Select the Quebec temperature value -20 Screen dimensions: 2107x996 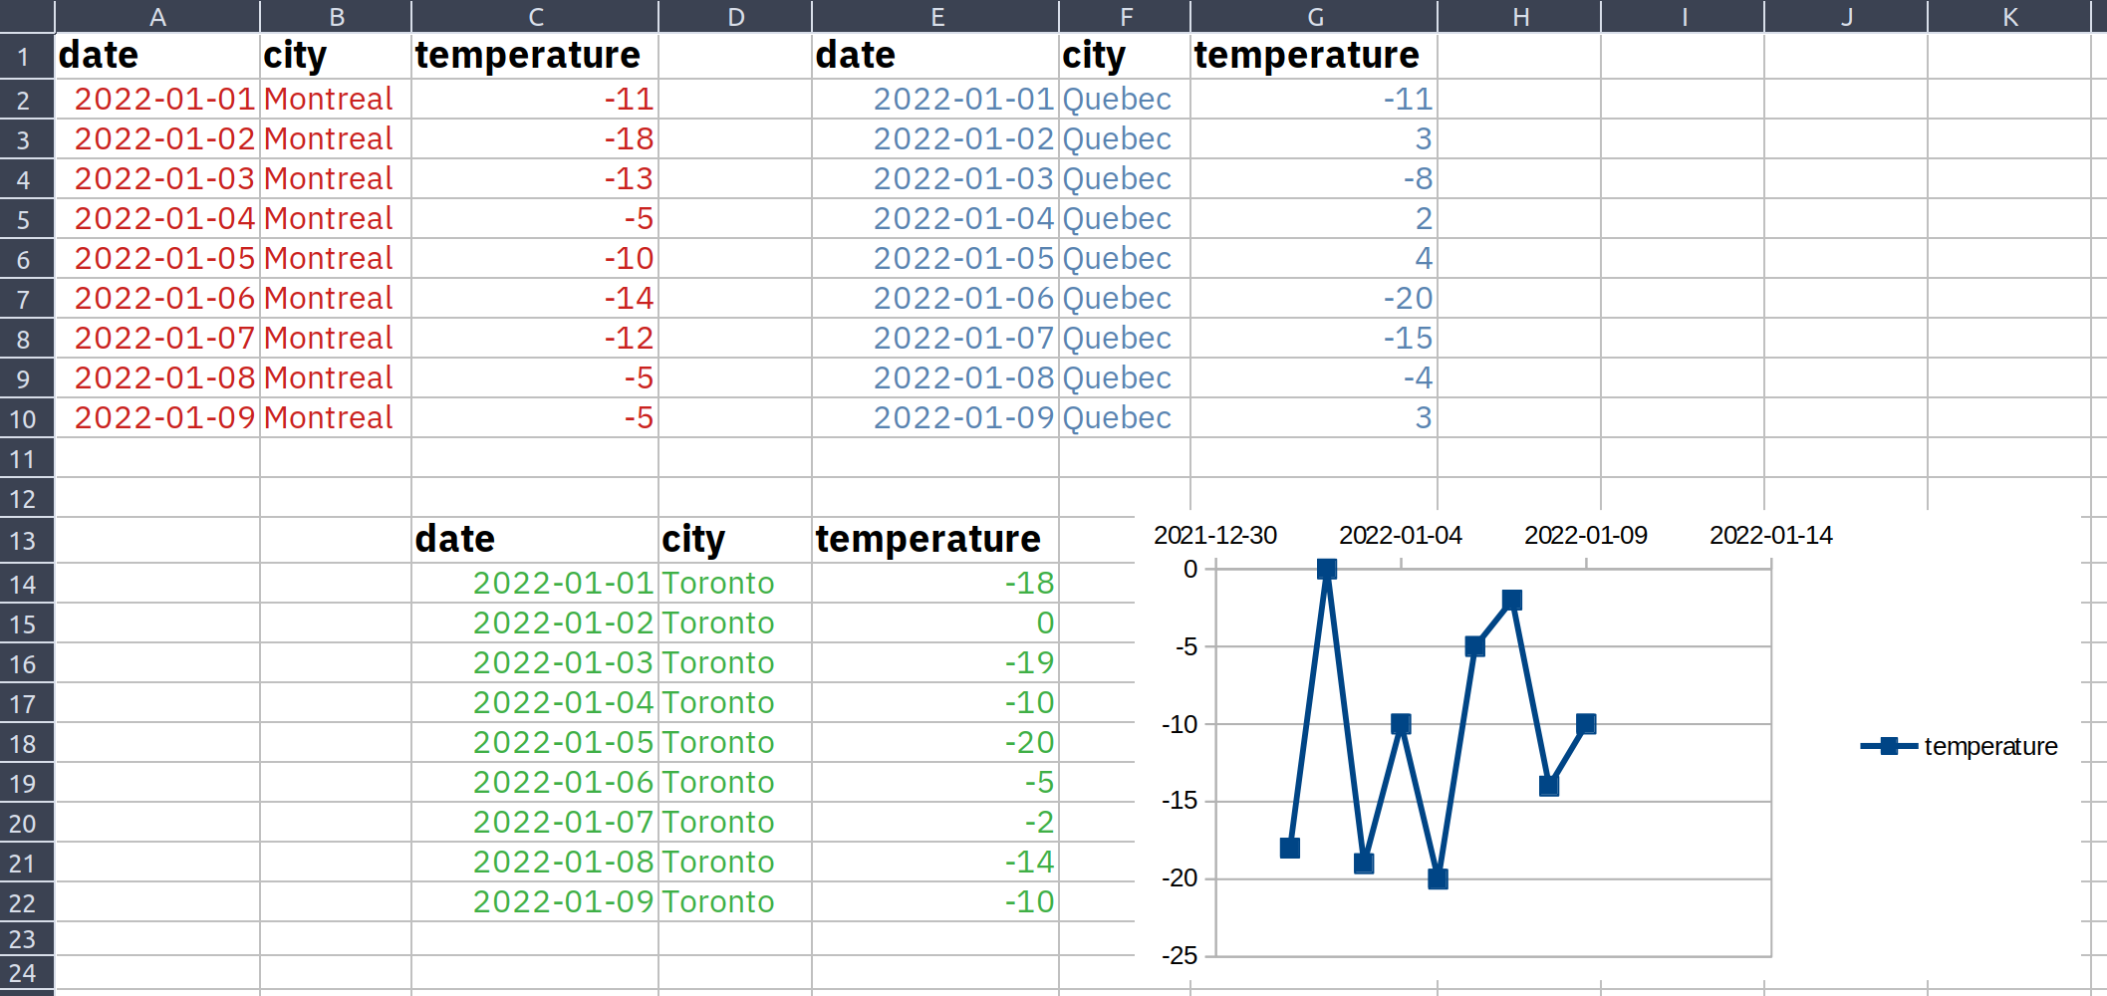1315,298
